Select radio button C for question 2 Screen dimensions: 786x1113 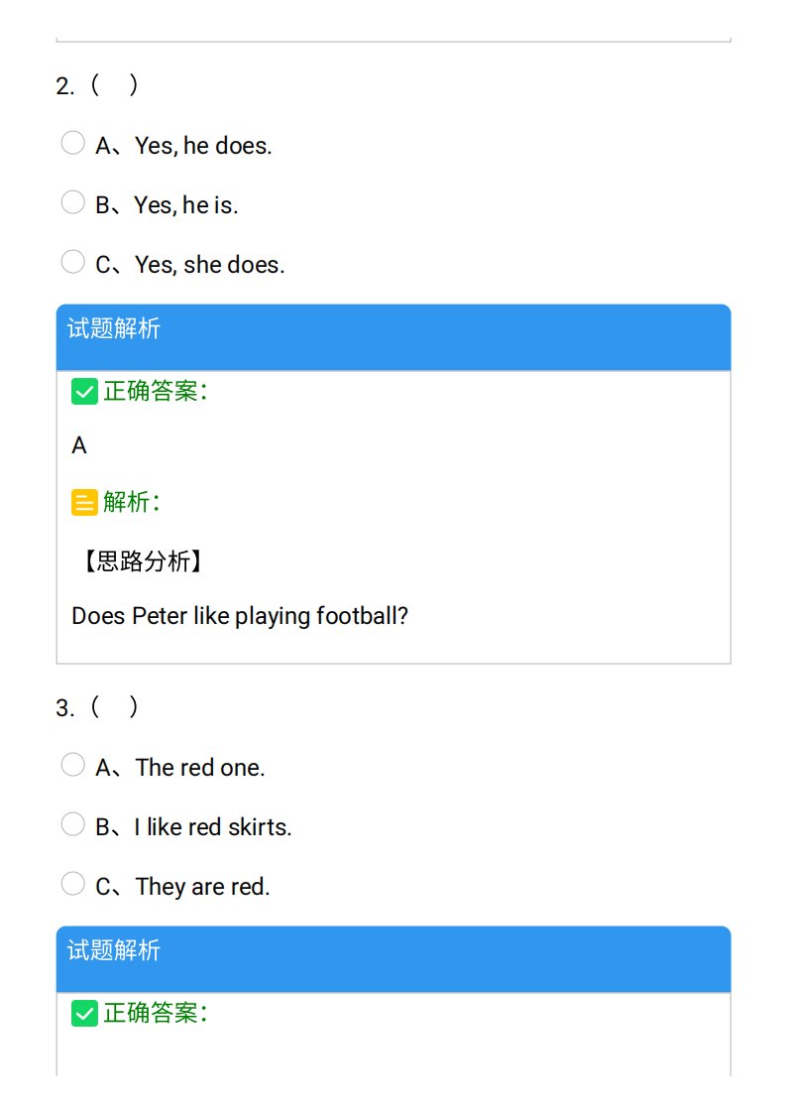tap(72, 262)
